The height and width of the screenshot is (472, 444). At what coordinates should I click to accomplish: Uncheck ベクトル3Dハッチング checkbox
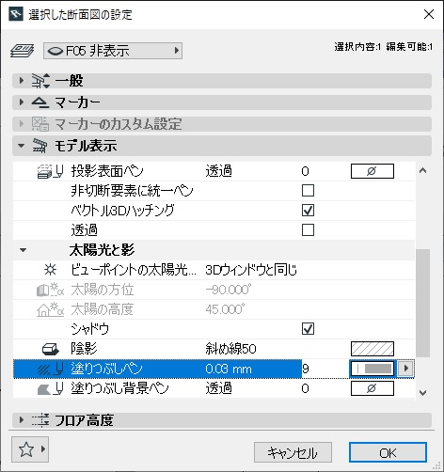308,211
